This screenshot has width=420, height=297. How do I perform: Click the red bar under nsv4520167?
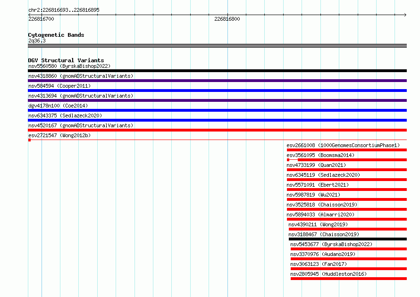tap(217, 130)
